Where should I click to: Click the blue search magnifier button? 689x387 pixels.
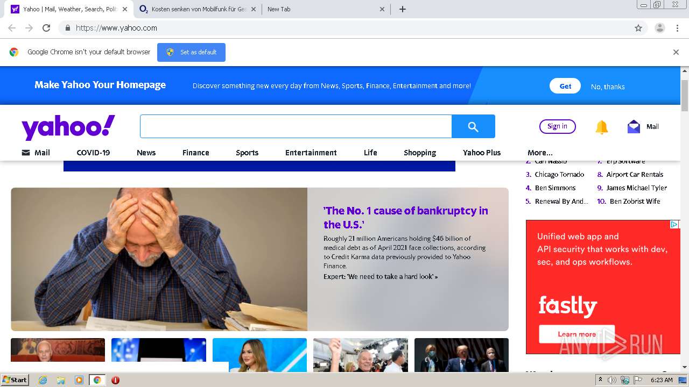(473, 126)
